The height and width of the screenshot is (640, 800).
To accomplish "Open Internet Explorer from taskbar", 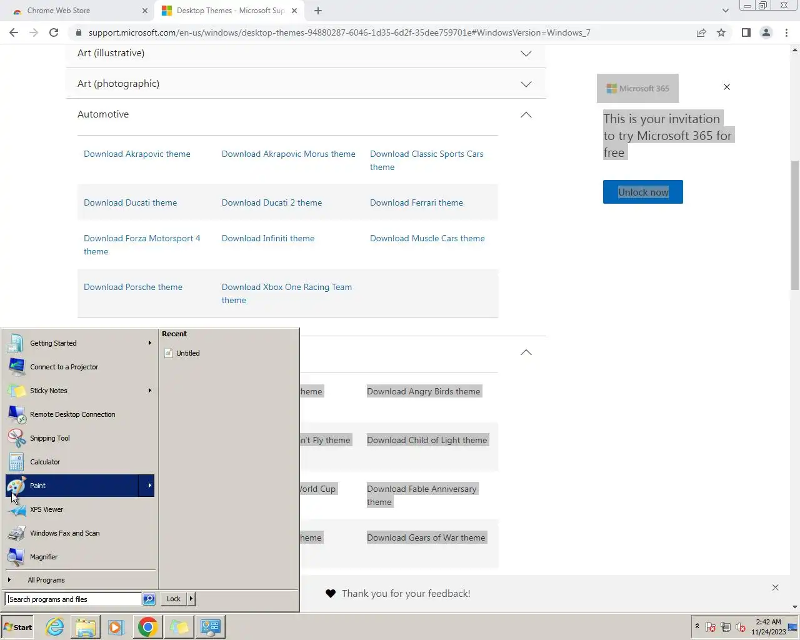I will click(55, 627).
